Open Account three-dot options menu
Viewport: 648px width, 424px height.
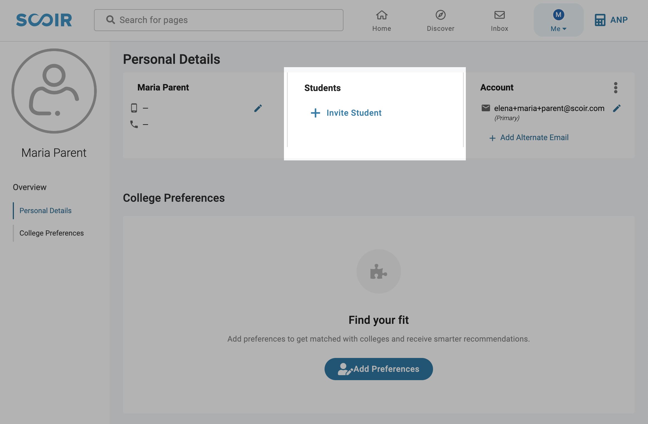[x=615, y=88]
